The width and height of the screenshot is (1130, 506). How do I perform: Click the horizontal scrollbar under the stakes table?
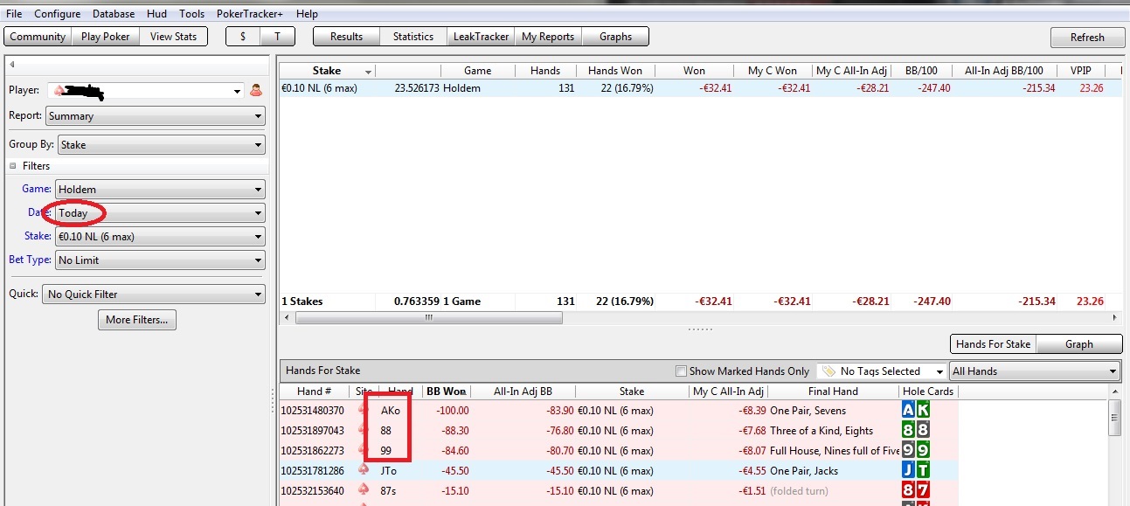point(428,318)
